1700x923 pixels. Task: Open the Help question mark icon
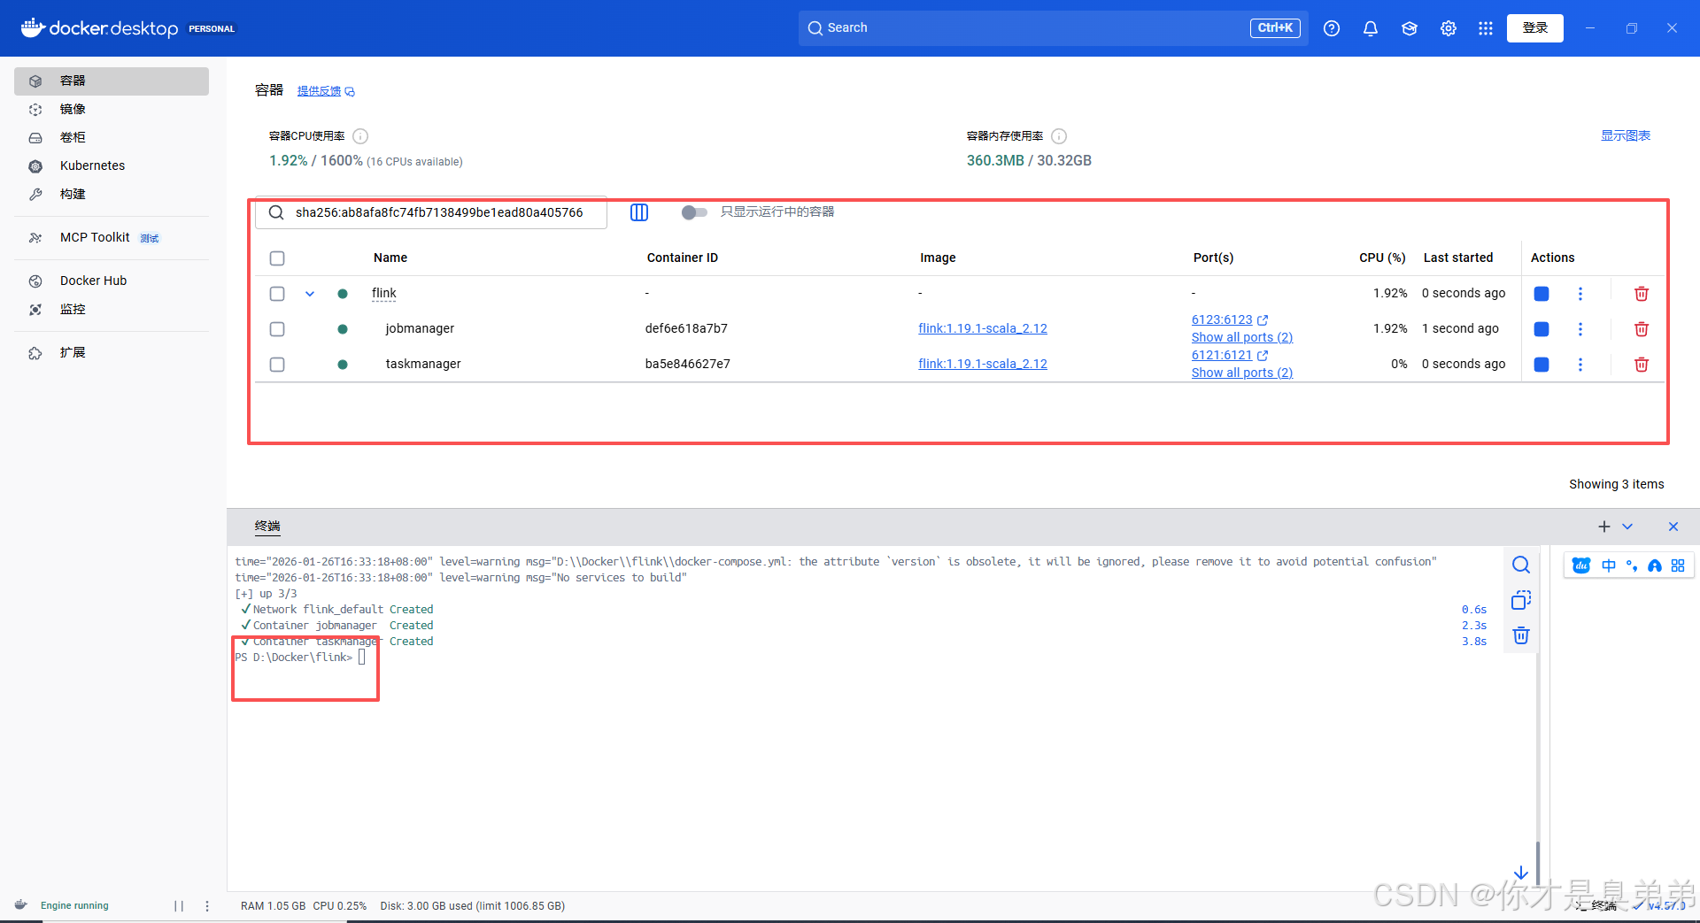[x=1331, y=28]
